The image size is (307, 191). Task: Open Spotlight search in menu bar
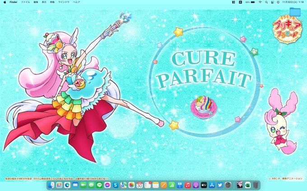[x=266, y=2]
